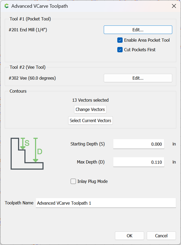
Task: Uncheck Cut Pockets First
Action: 120,50
